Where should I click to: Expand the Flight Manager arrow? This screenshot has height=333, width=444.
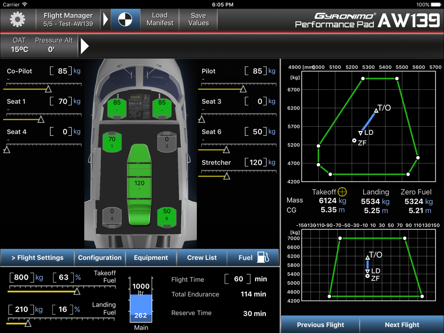coord(106,19)
